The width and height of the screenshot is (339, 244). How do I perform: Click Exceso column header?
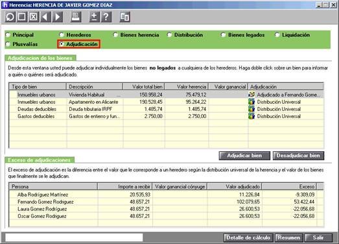[x=289, y=186]
